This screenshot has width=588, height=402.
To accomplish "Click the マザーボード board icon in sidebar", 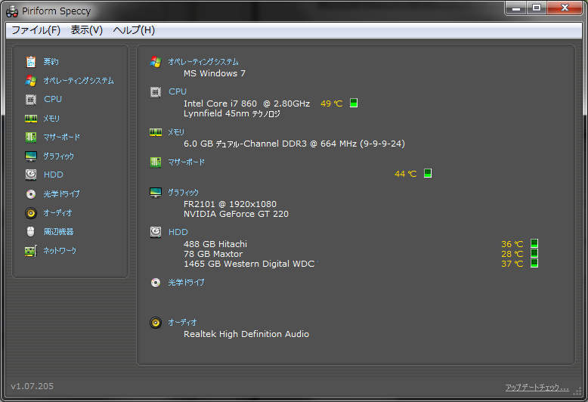I will click(x=31, y=138).
